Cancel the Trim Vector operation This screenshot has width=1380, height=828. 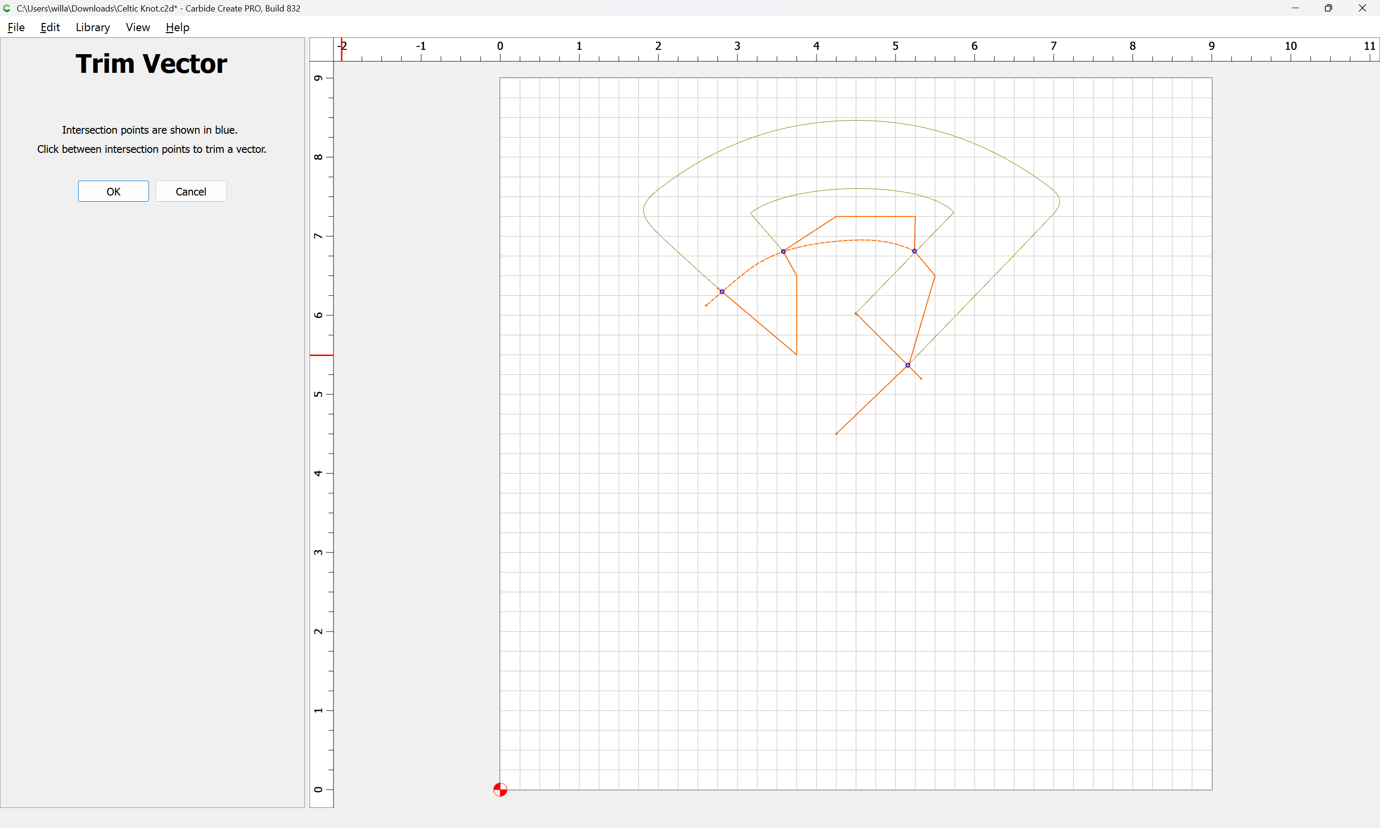pos(191,191)
